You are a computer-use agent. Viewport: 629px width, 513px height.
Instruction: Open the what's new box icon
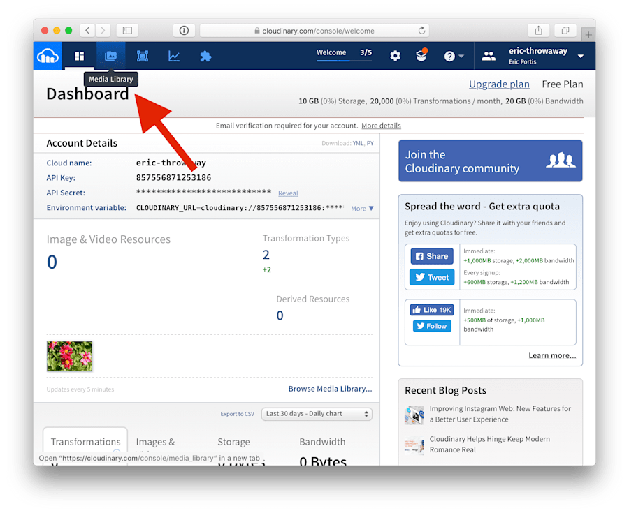tap(421, 56)
